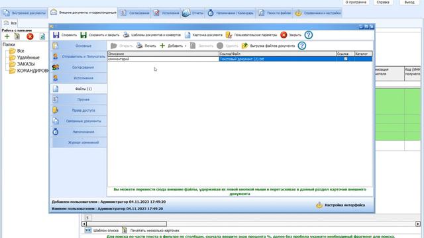Click the Каталог column header

coord(363,54)
